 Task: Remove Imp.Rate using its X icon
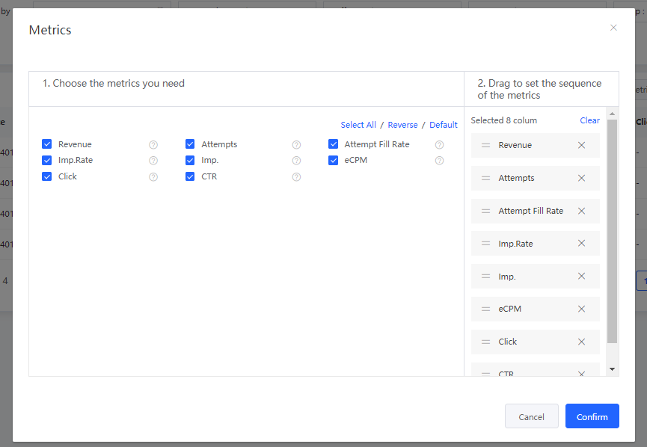click(x=581, y=244)
